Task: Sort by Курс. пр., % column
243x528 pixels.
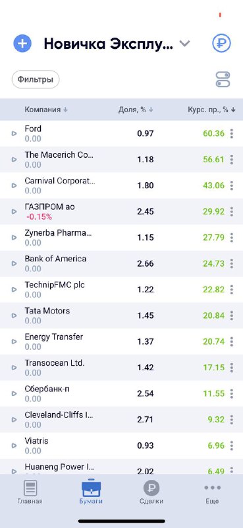Action: pos(211,110)
